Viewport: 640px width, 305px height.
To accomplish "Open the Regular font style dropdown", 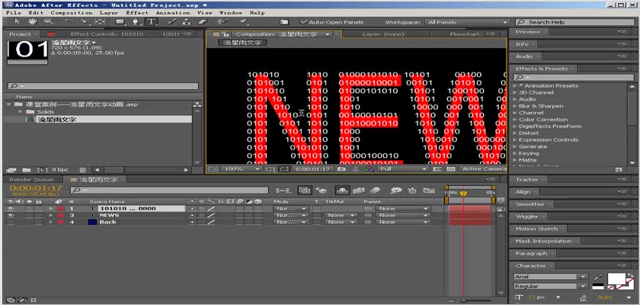I will pos(551,286).
